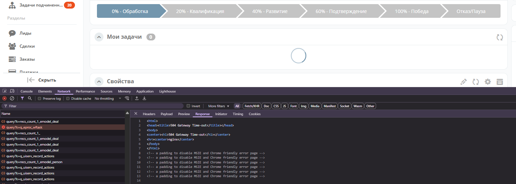Open the Console tab in DevTools
Image resolution: width=516 pixels, height=184 pixels.
click(x=26, y=91)
